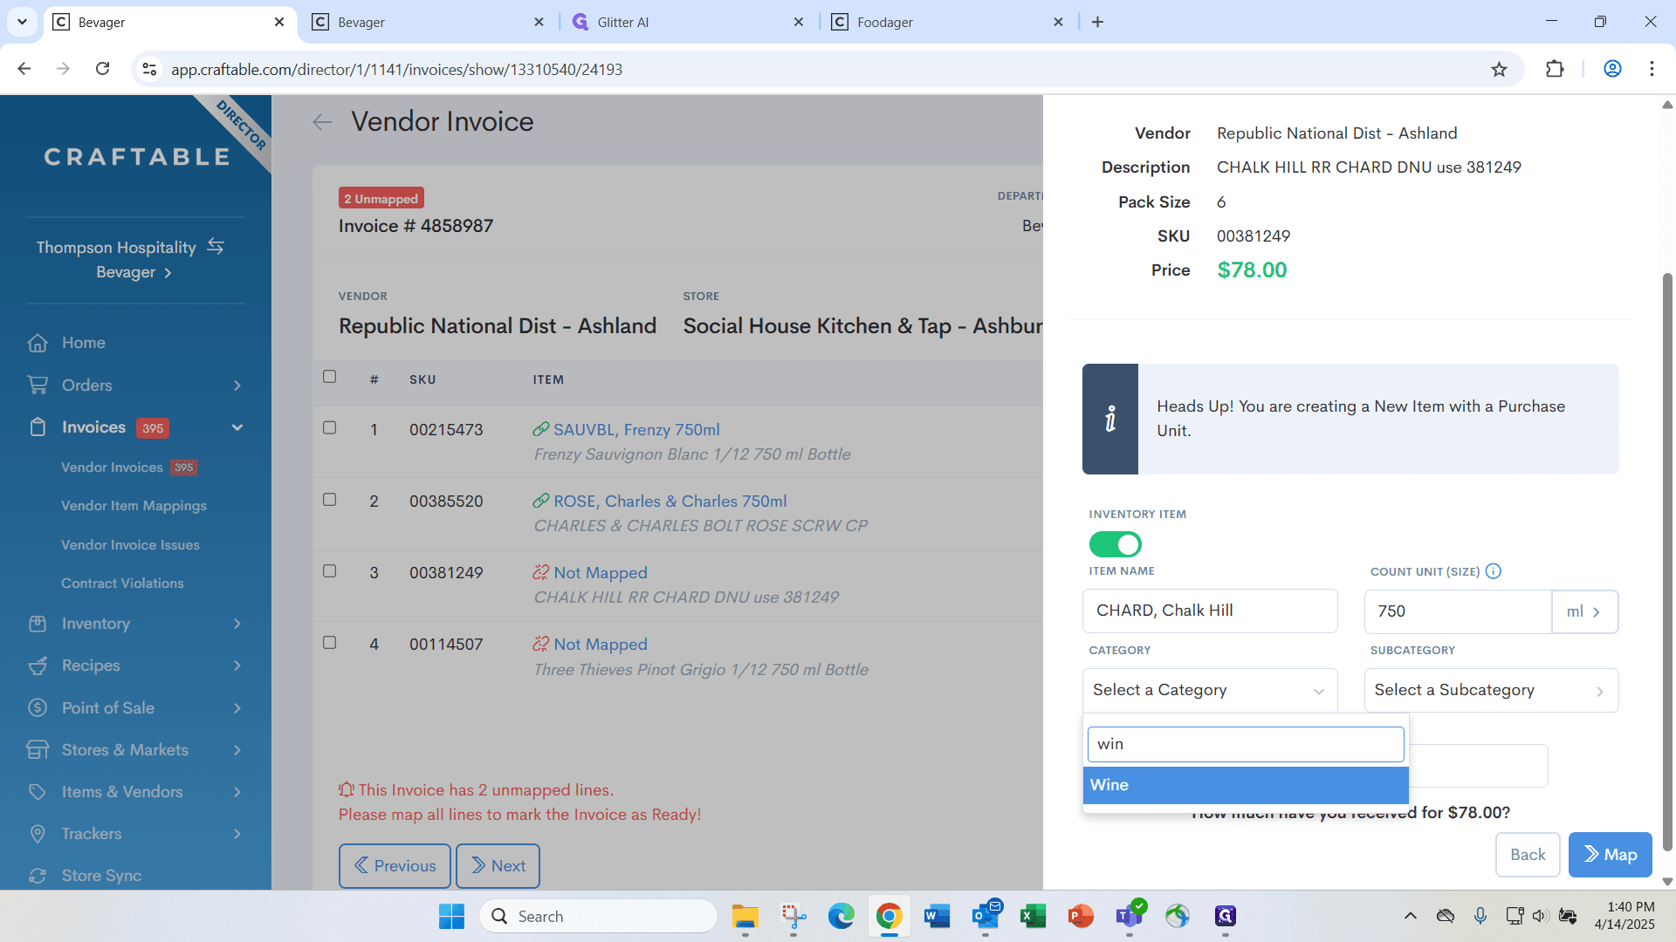
Task: Click the Recipes sidebar icon
Action: coord(38,666)
